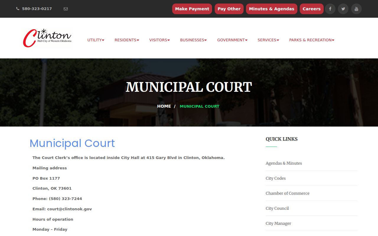This screenshot has height=236, width=378.
Task: Open the Visitors dropdown menu
Action: [159, 40]
